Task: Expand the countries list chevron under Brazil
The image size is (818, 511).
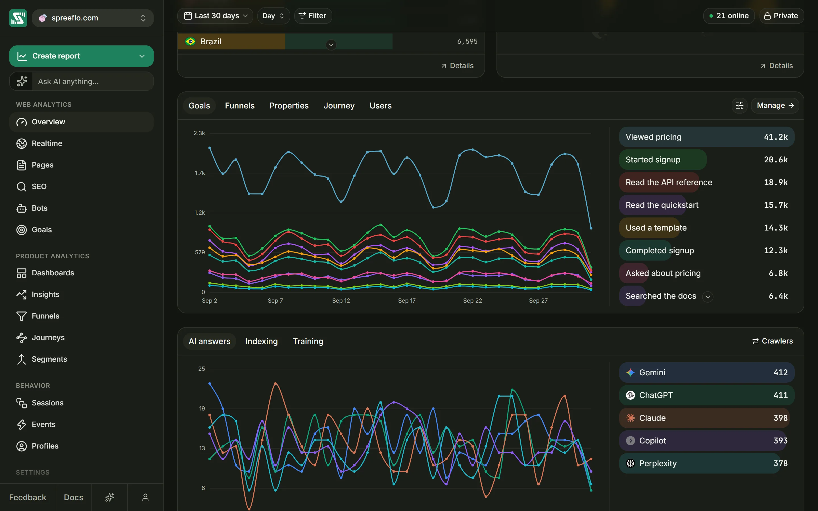Action: click(331, 45)
